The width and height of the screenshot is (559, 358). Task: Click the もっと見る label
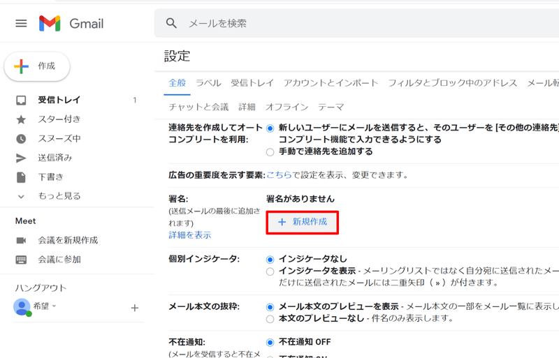click(x=59, y=196)
